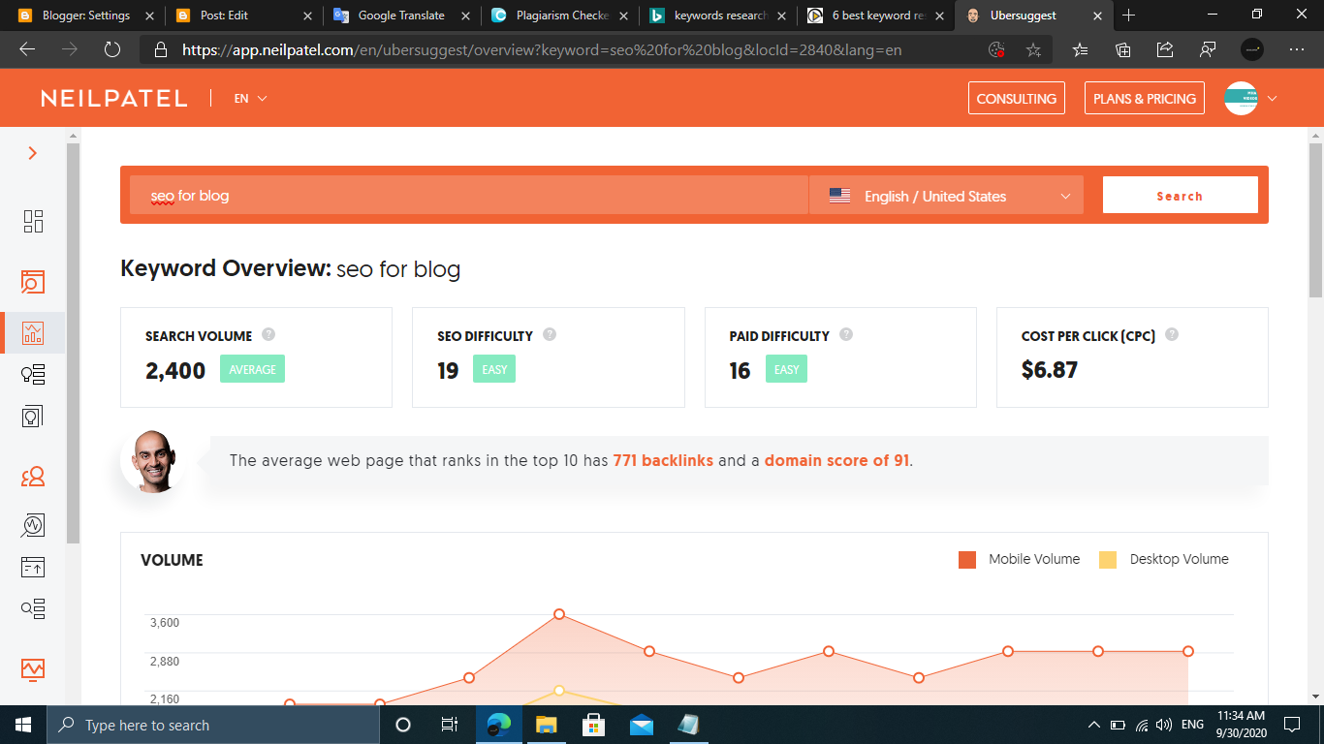Click the Windows Start button
The height and width of the screenshot is (744, 1324).
click(x=23, y=725)
